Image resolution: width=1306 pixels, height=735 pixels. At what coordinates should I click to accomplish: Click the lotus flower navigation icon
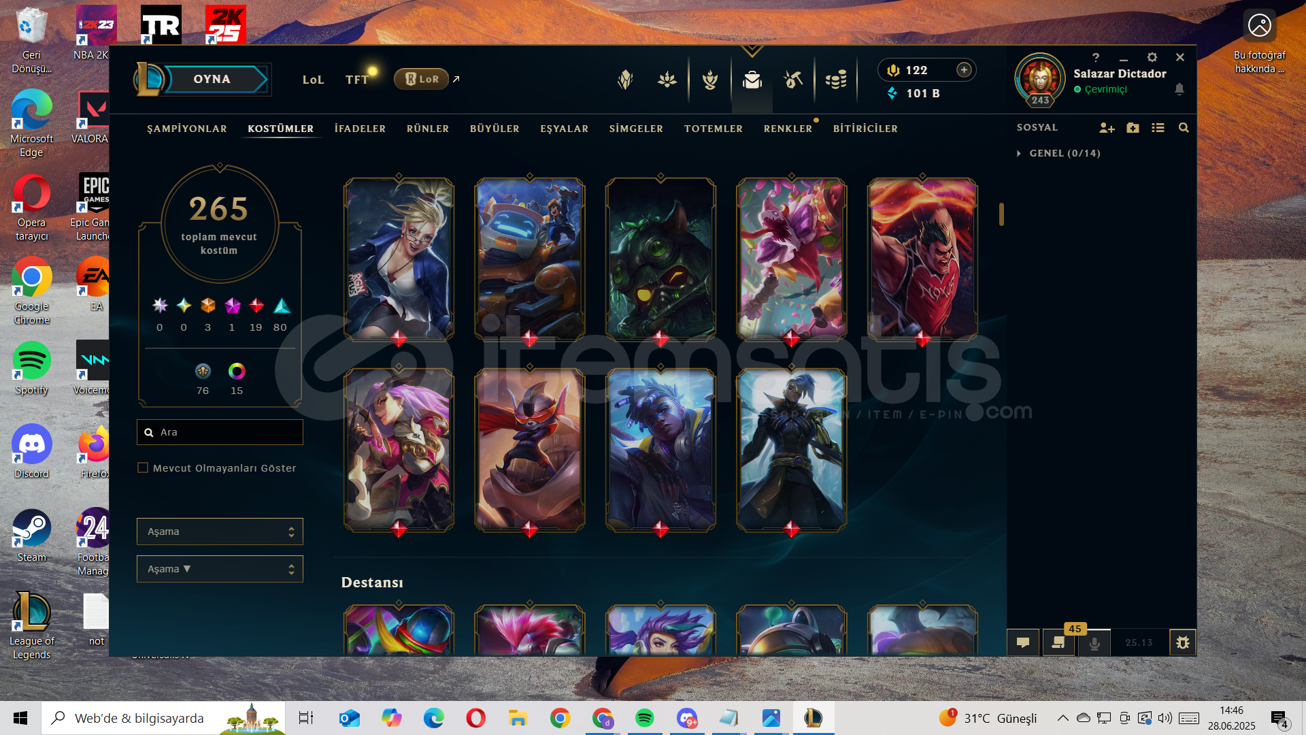[667, 80]
